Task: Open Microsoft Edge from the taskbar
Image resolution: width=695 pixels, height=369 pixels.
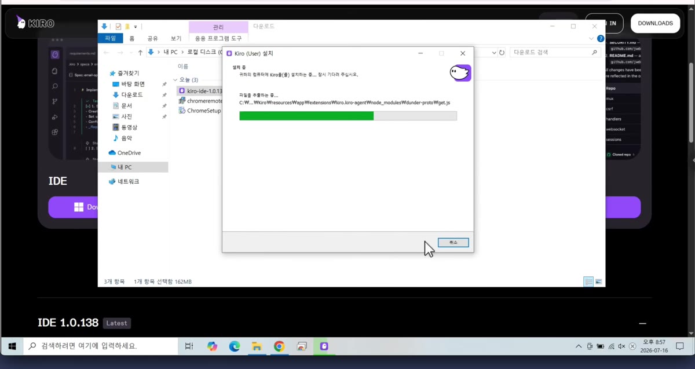Action: [234, 346]
